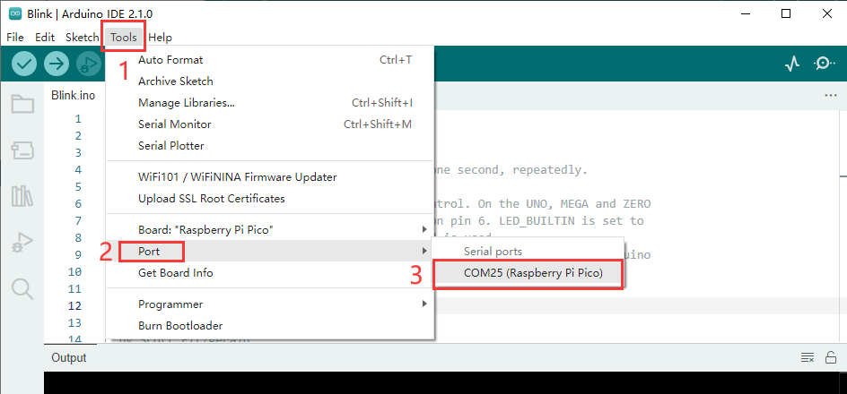
Task: Select Archive Sketch menu entry
Action: pyautogui.click(x=270, y=81)
